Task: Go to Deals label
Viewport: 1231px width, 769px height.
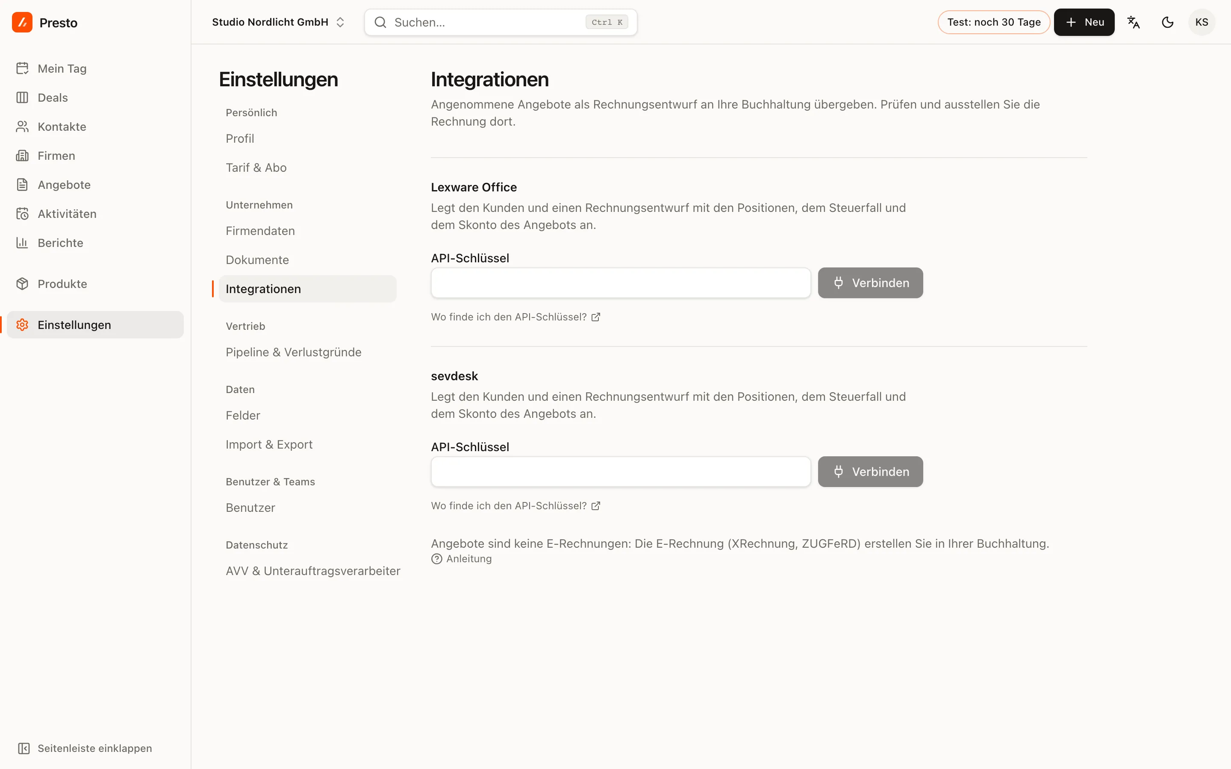Action: point(53,97)
